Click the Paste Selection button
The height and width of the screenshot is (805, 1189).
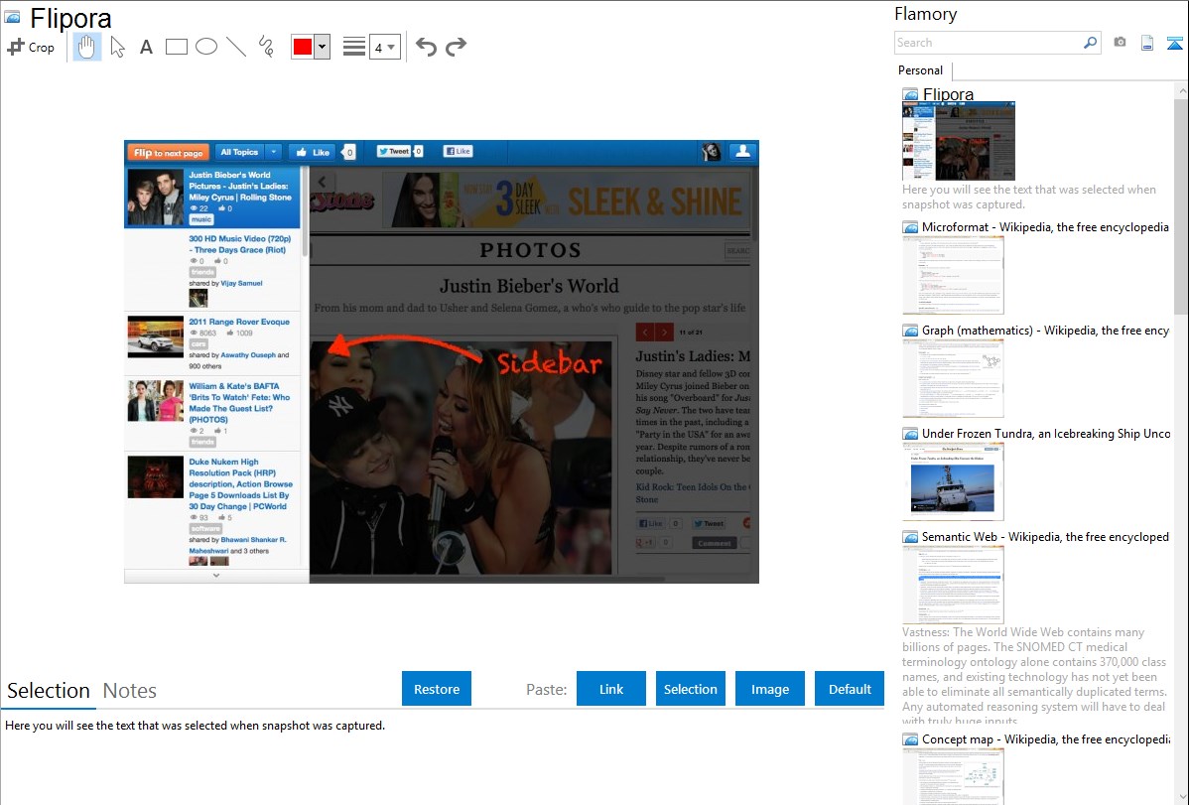pyautogui.click(x=690, y=689)
